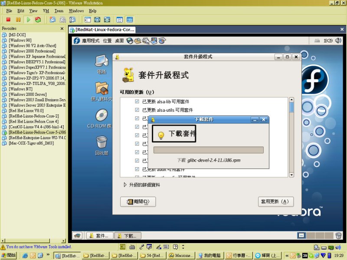This screenshot has width=347, height=260.
Task: Toggle checkbox for audit update
Action: pos(137,169)
